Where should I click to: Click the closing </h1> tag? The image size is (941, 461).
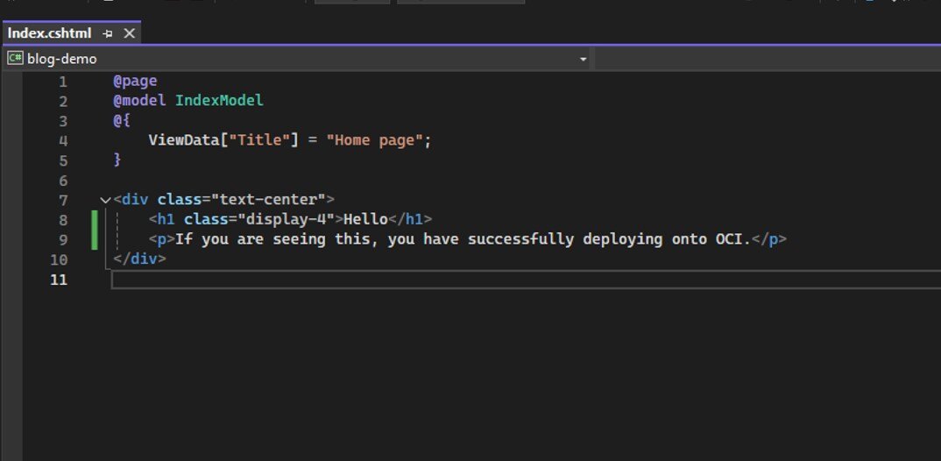tap(410, 219)
